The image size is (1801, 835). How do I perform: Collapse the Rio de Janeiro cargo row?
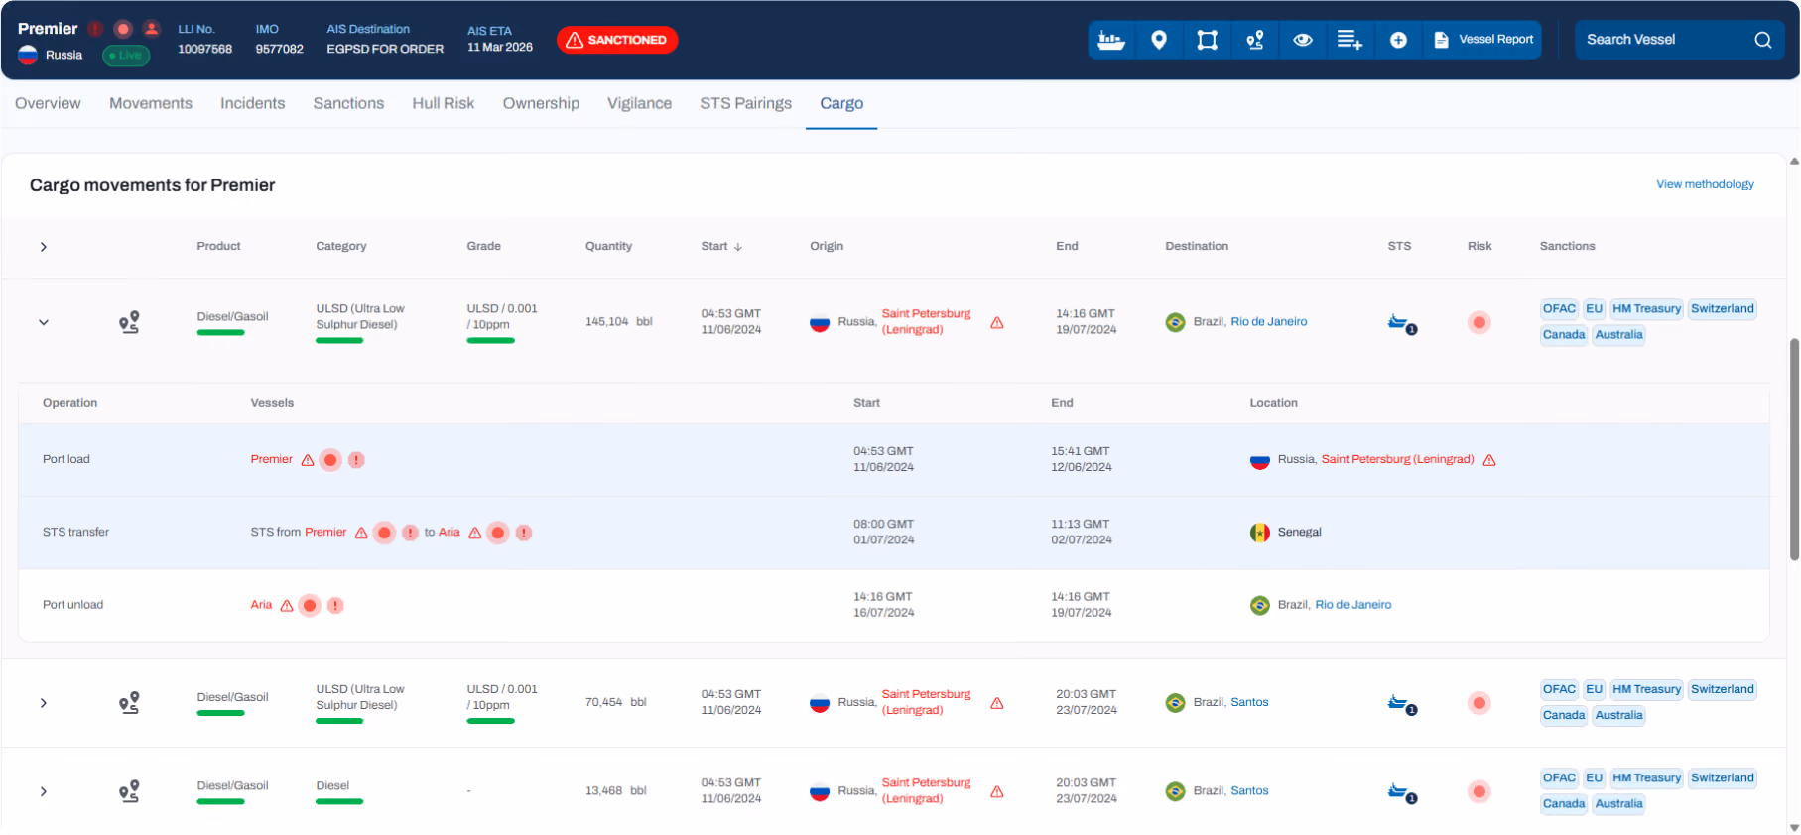[x=44, y=322]
